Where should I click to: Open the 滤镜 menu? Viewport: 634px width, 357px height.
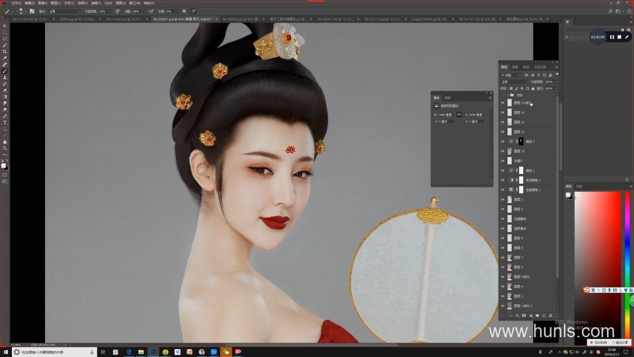95,3
